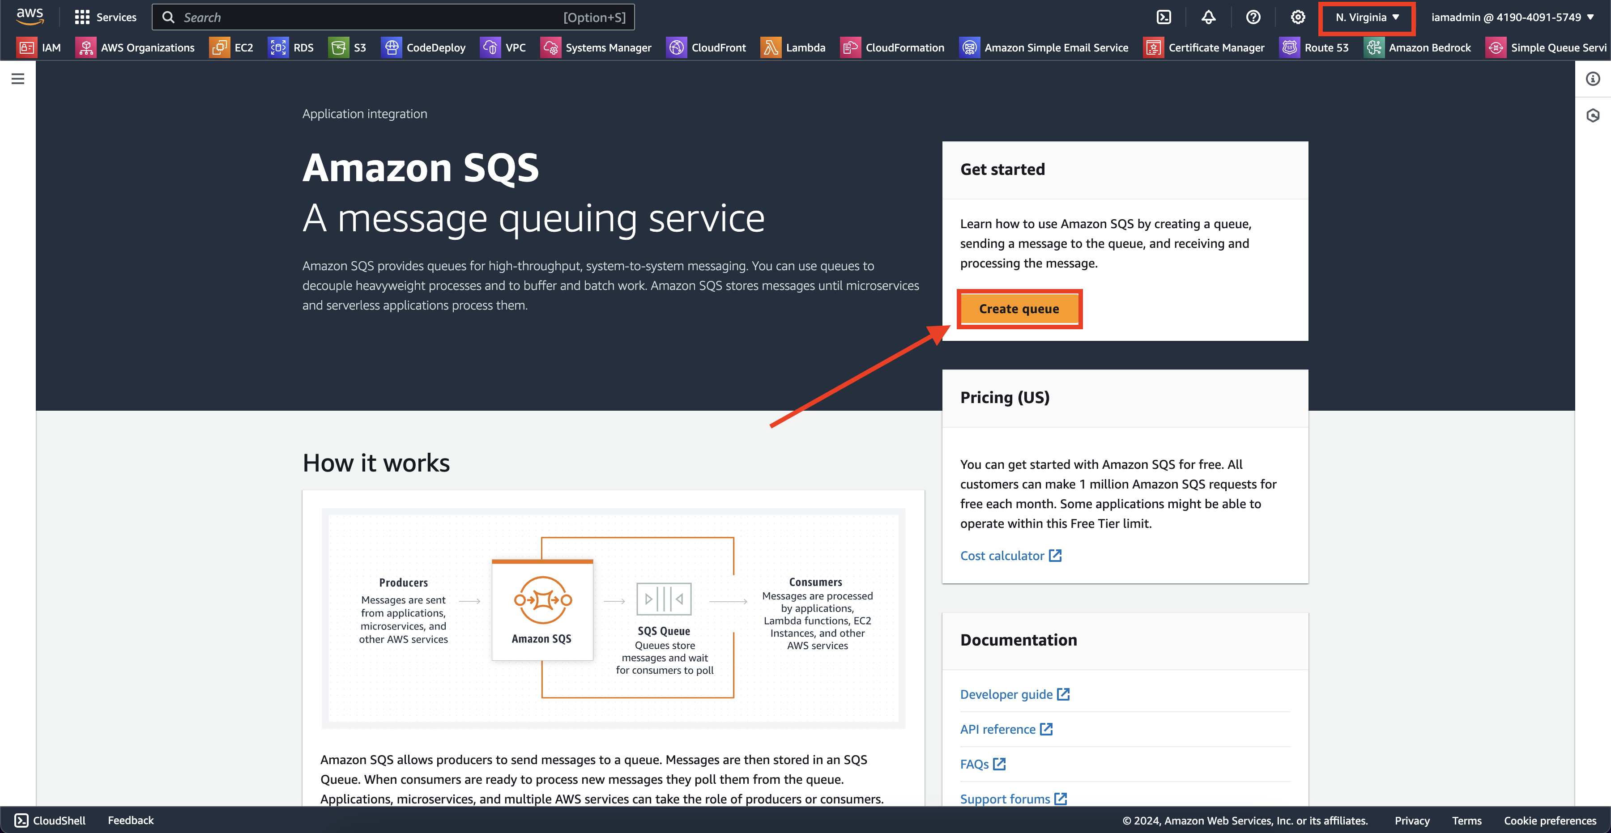Expand the iamadmin account dropdown
The width and height of the screenshot is (1611, 833).
click(x=1513, y=17)
